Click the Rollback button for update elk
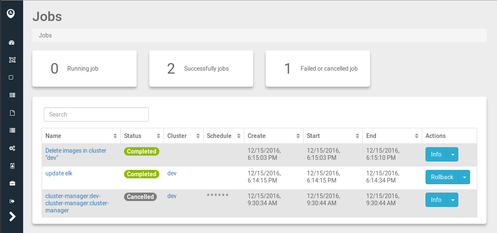497x233 pixels. tap(442, 177)
